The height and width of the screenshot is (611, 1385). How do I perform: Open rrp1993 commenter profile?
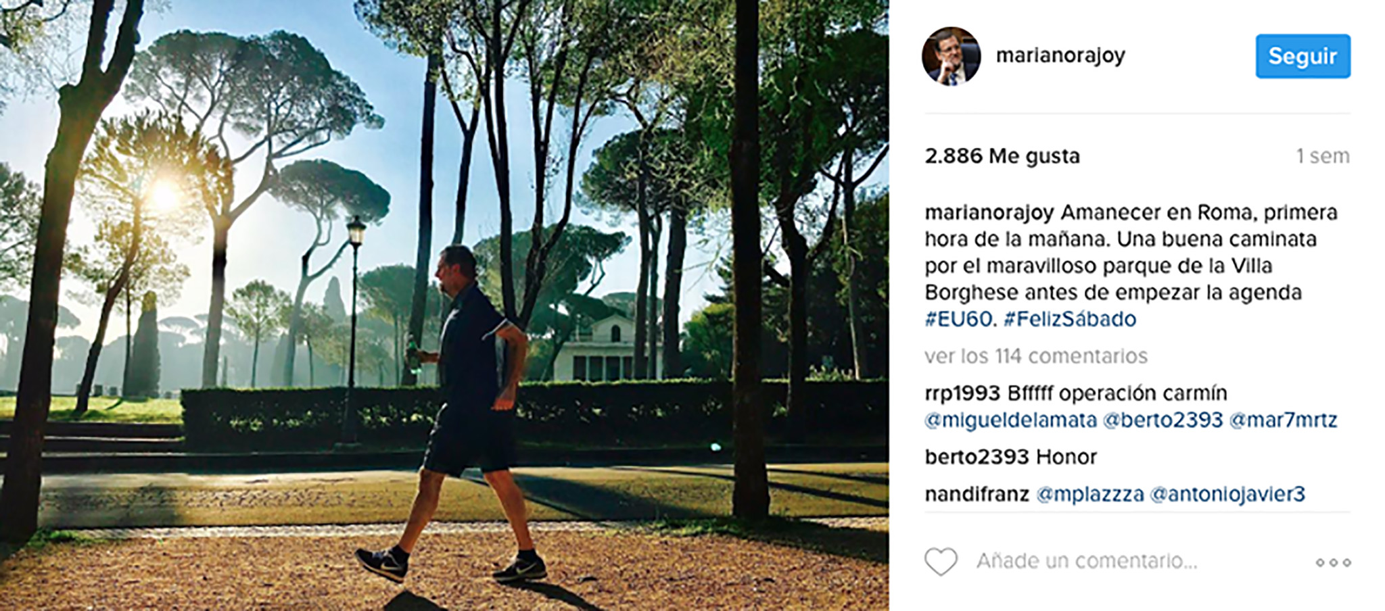962,393
